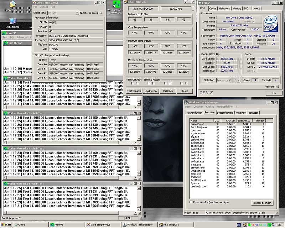The height and width of the screenshot is (228, 285).
Task: Click the Main thread window icon
Action: tap(5, 43)
